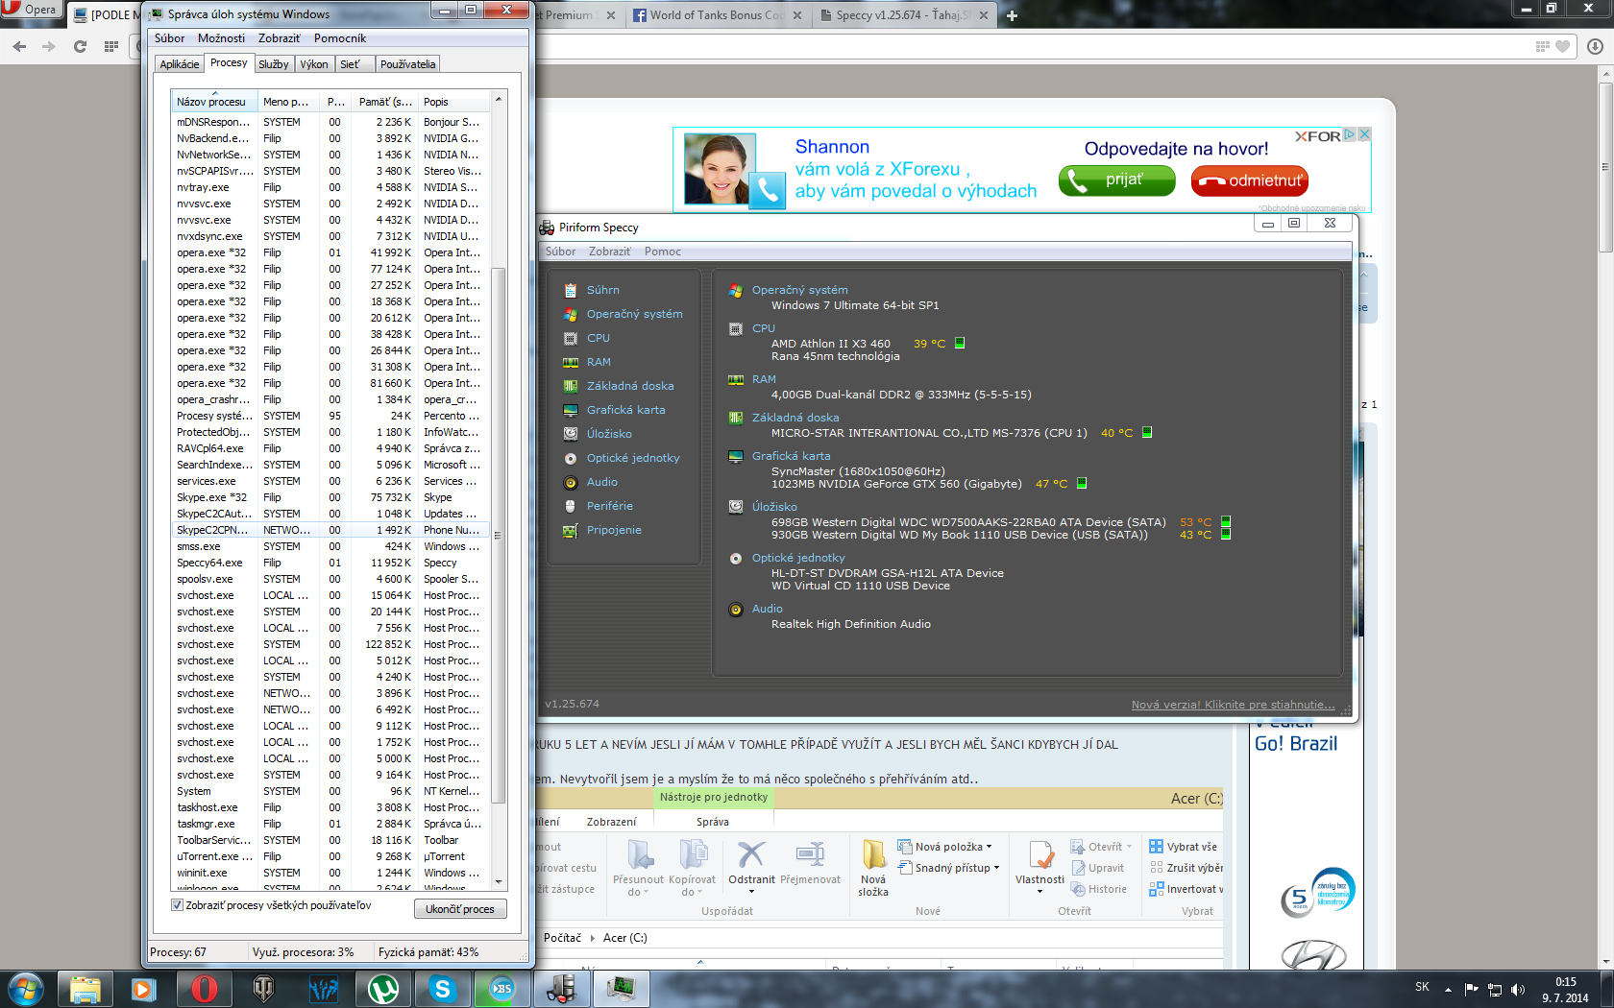1614x1008 pixels.
Task: Open uTorrent from the taskbar
Action: pyautogui.click(x=383, y=989)
